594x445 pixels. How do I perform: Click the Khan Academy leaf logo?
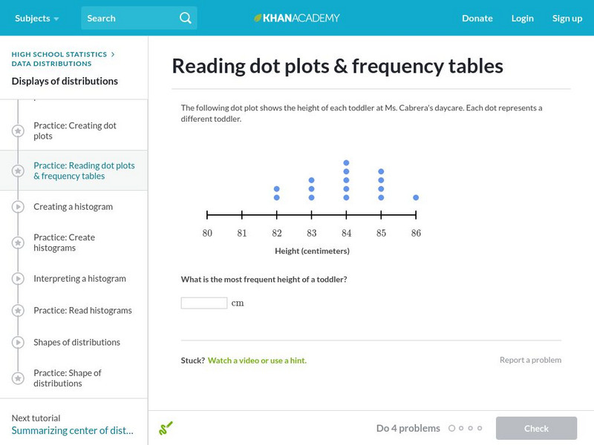(x=258, y=18)
